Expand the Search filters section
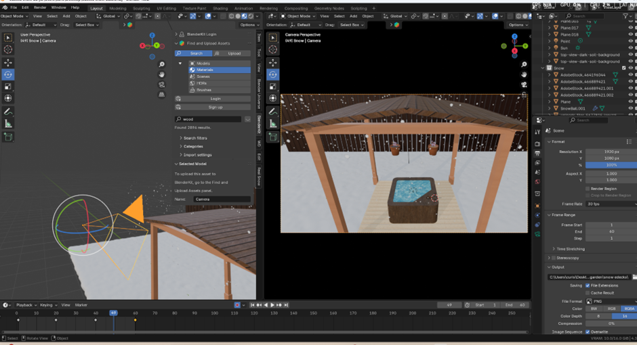 [x=195, y=138]
